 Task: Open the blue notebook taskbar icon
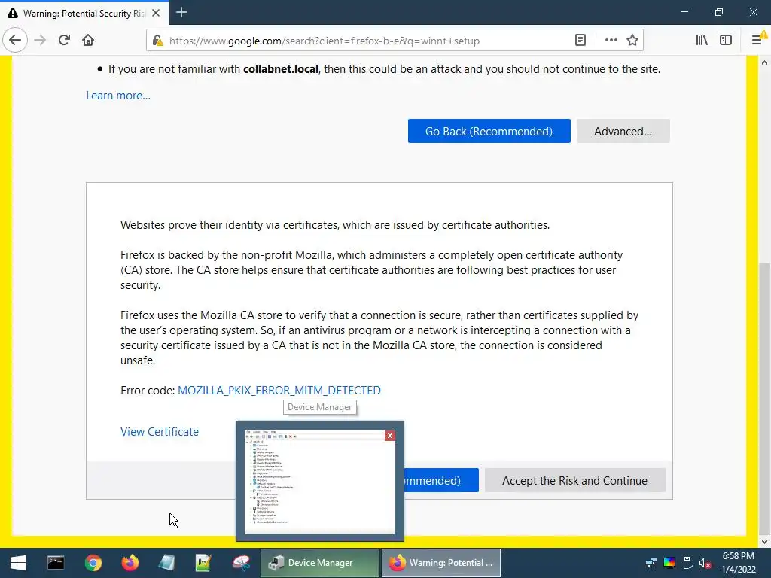(166, 563)
